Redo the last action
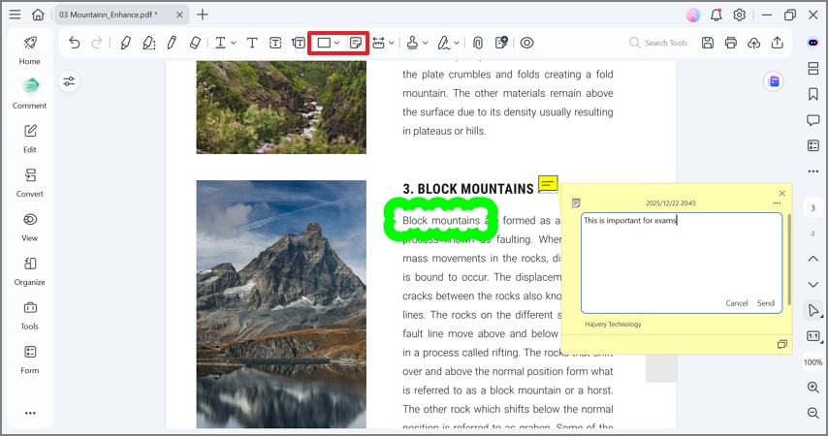The image size is (828, 436). (97, 43)
